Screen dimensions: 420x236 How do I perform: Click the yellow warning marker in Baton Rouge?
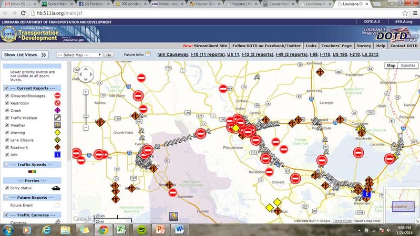point(235,128)
